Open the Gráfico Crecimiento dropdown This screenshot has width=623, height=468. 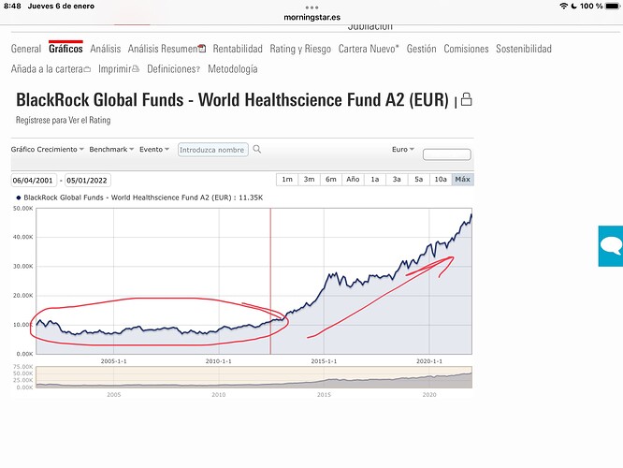[x=48, y=149]
